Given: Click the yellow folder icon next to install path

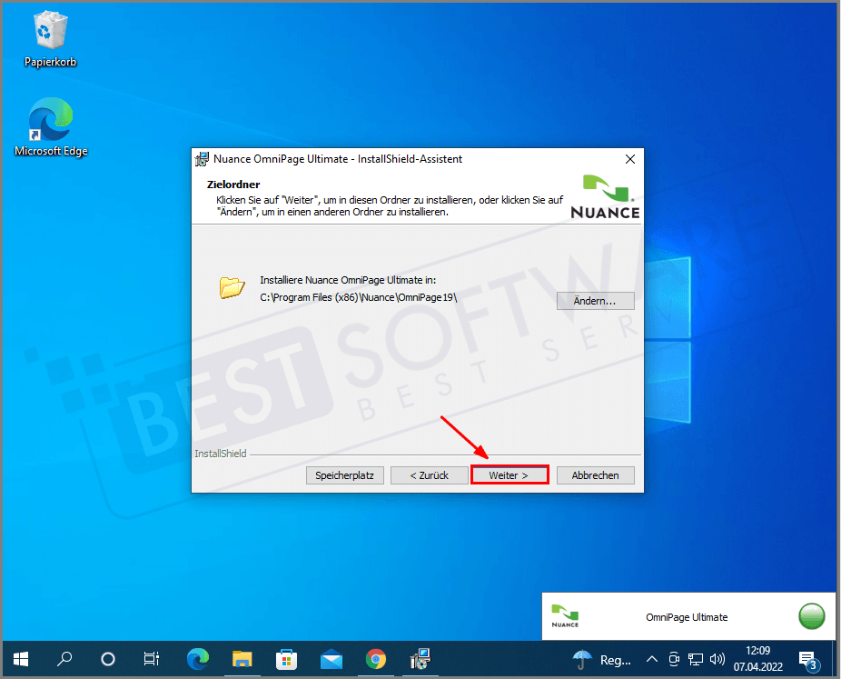Looking at the screenshot, I should tap(233, 286).
